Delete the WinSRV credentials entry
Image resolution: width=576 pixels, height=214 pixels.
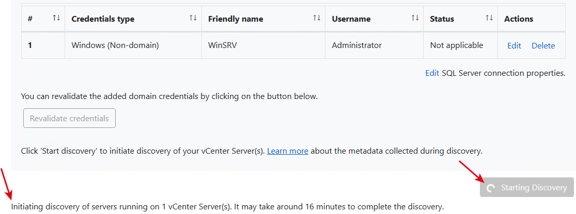(x=543, y=45)
